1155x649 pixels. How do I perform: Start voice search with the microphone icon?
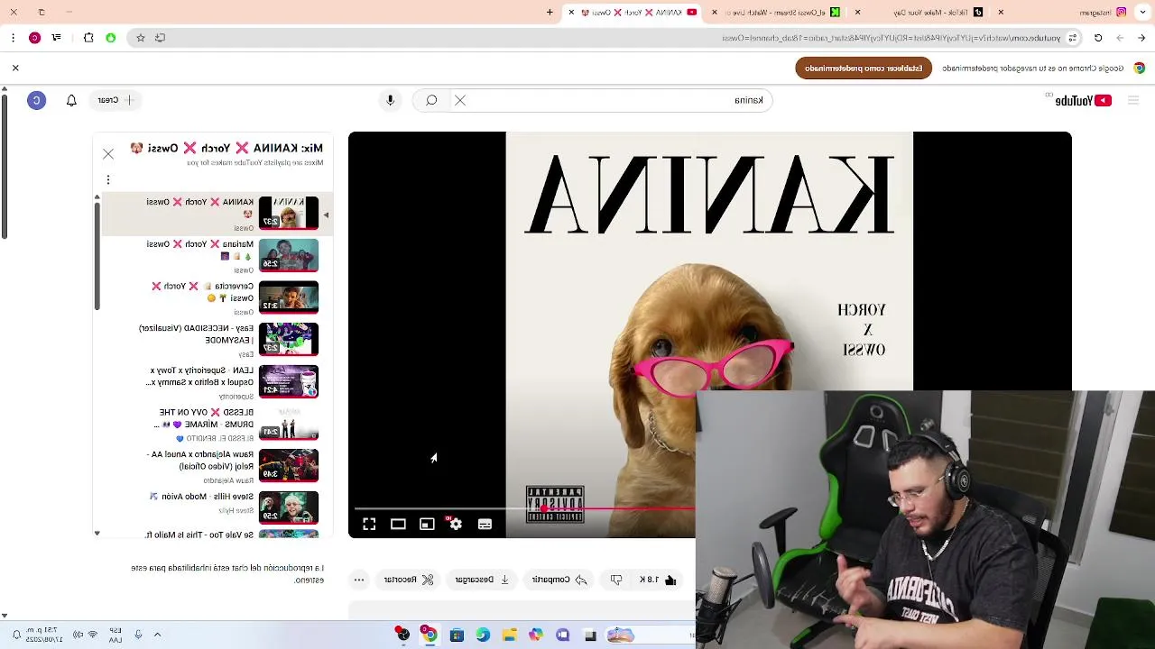pos(390,100)
